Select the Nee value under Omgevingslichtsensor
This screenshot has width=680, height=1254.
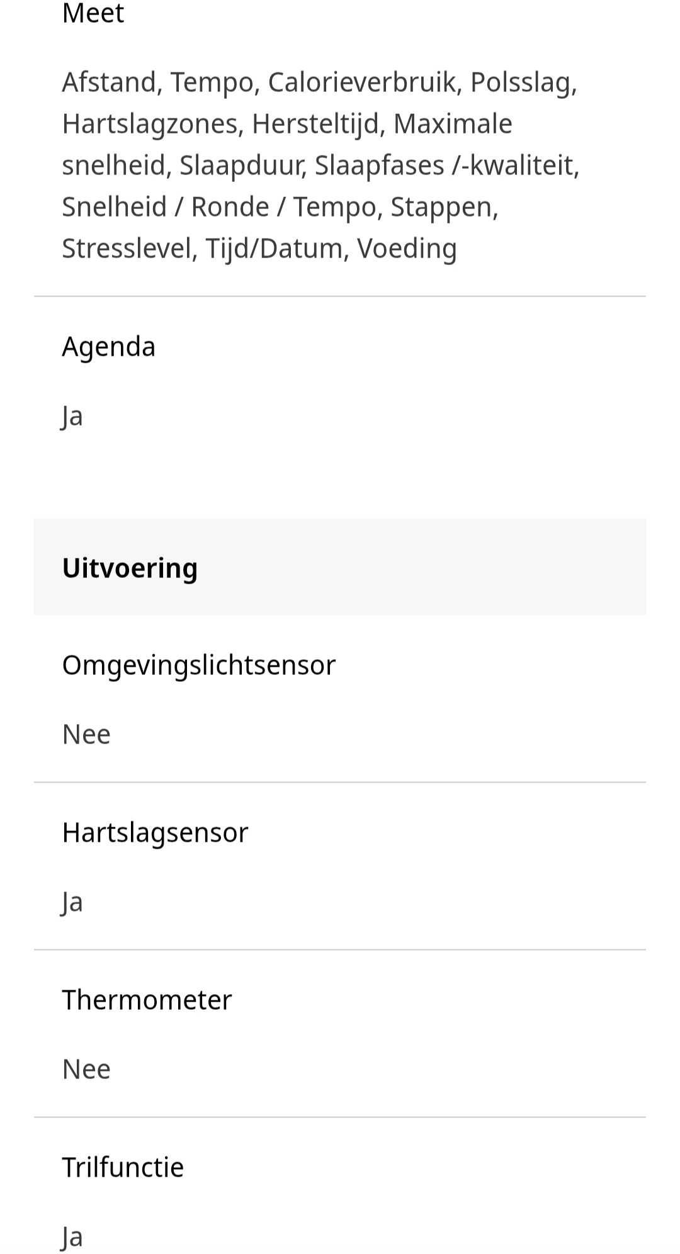[86, 735]
